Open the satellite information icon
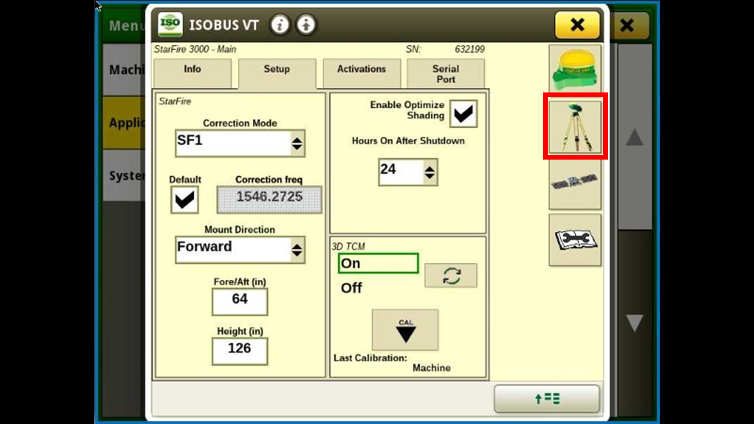The width and height of the screenshot is (754, 424). pos(576,183)
